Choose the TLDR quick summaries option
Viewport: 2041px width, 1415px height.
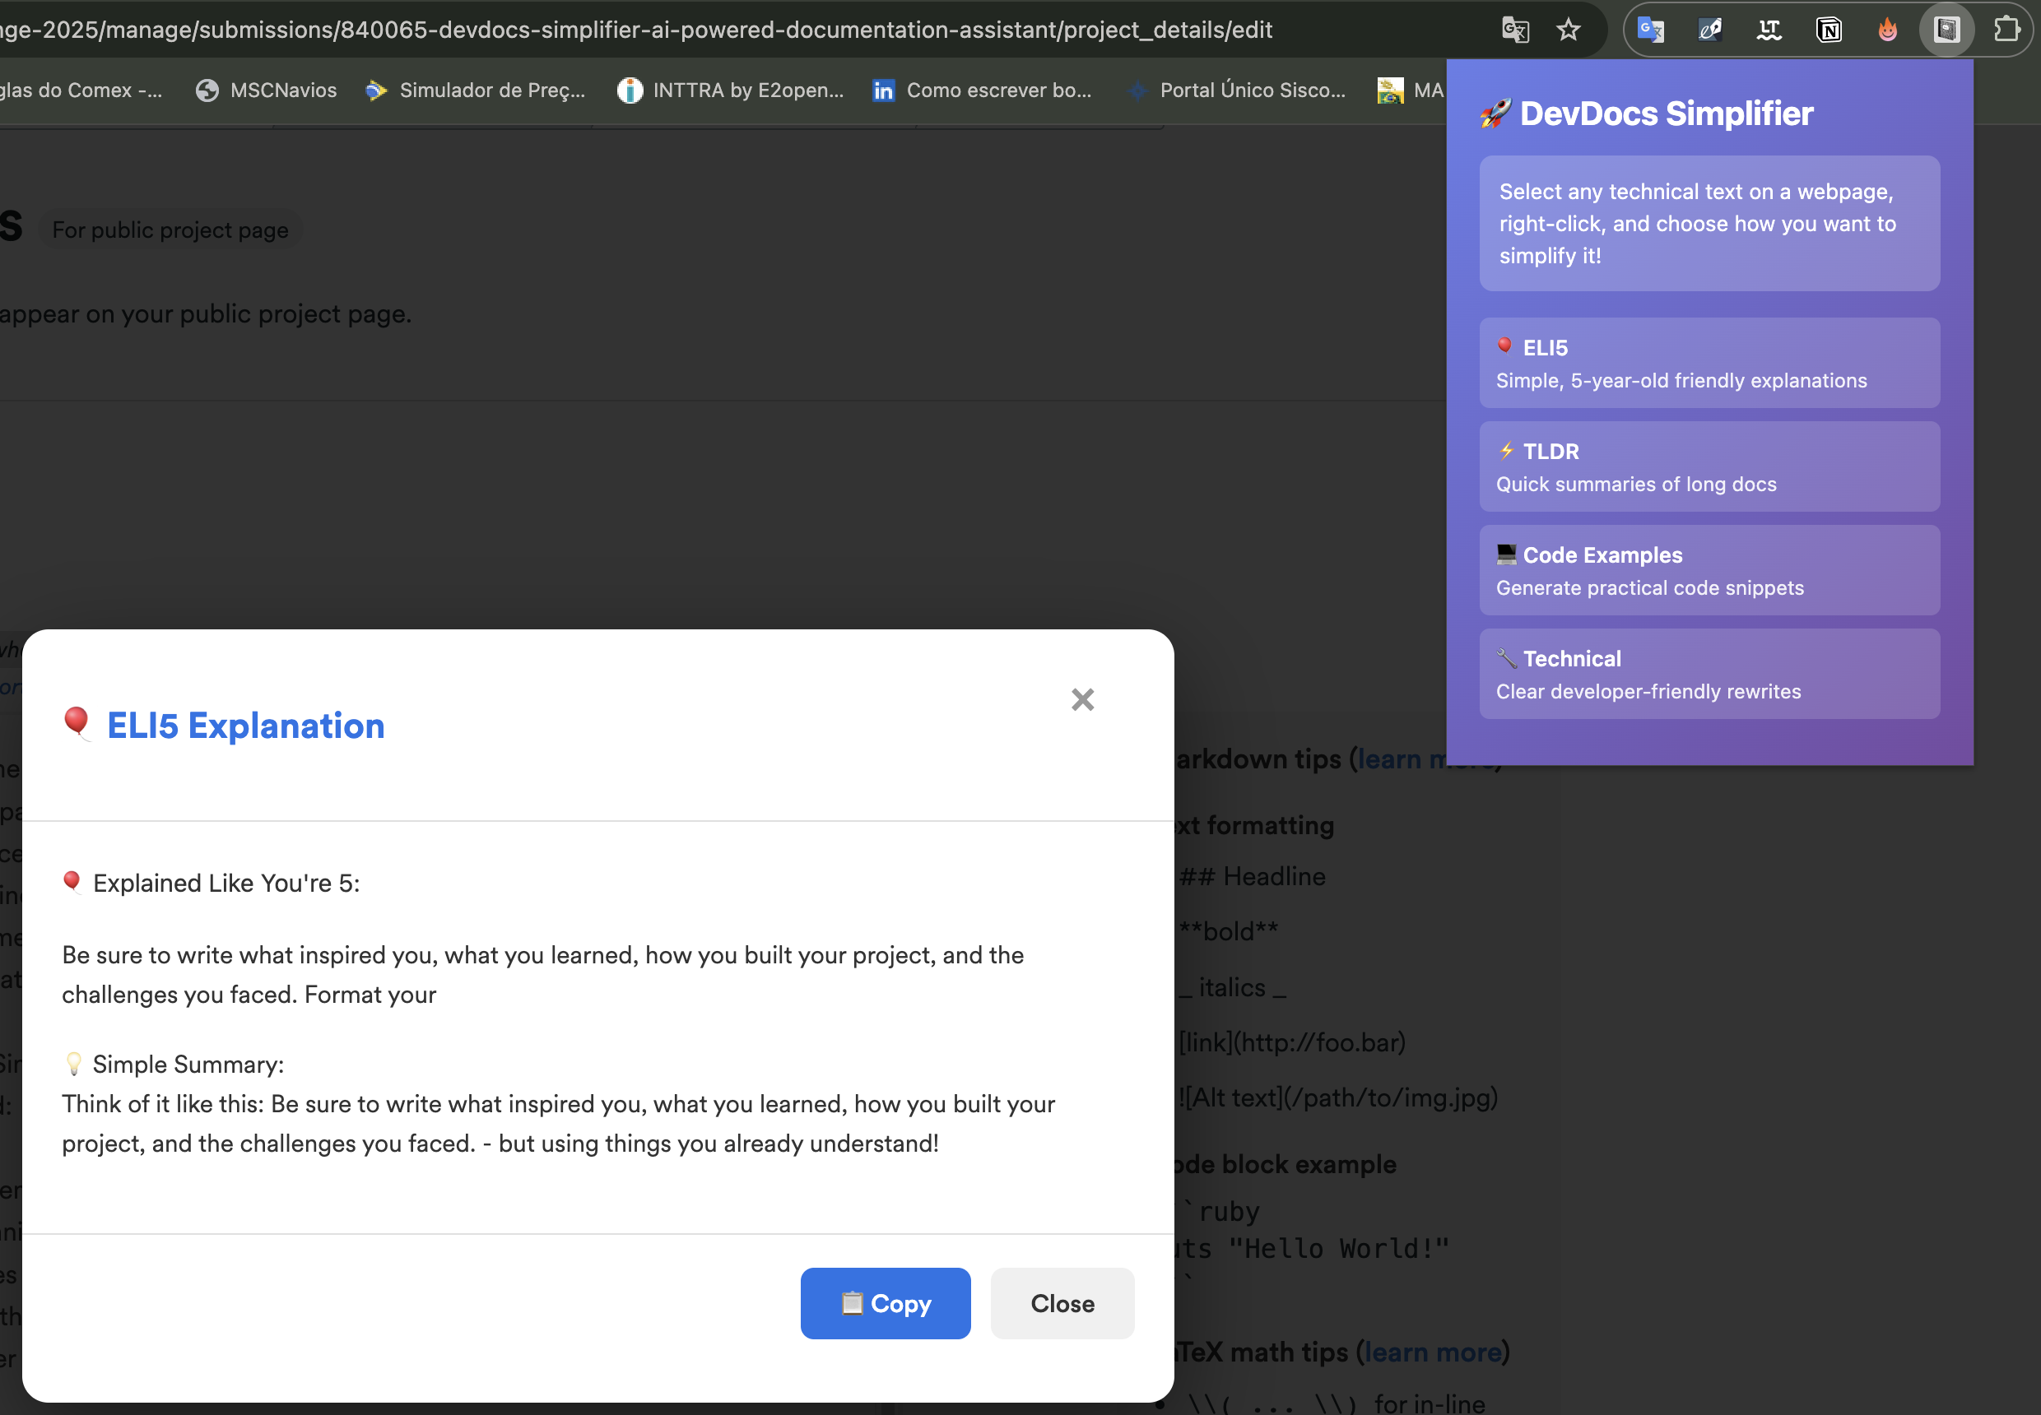[1709, 467]
